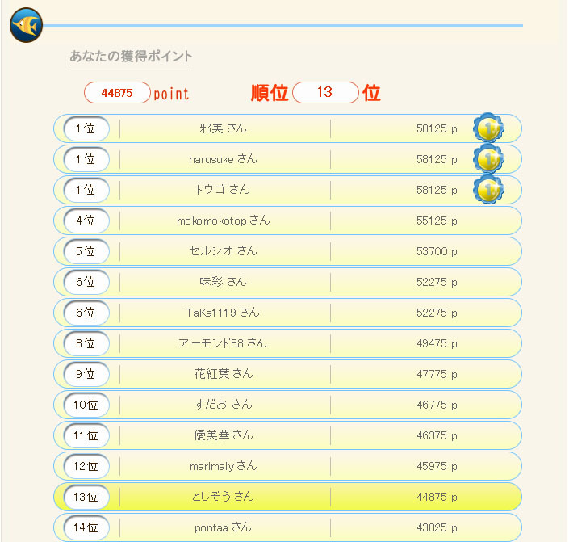
Task: Select player name セルシオ さん
Action: coord(223,251)
